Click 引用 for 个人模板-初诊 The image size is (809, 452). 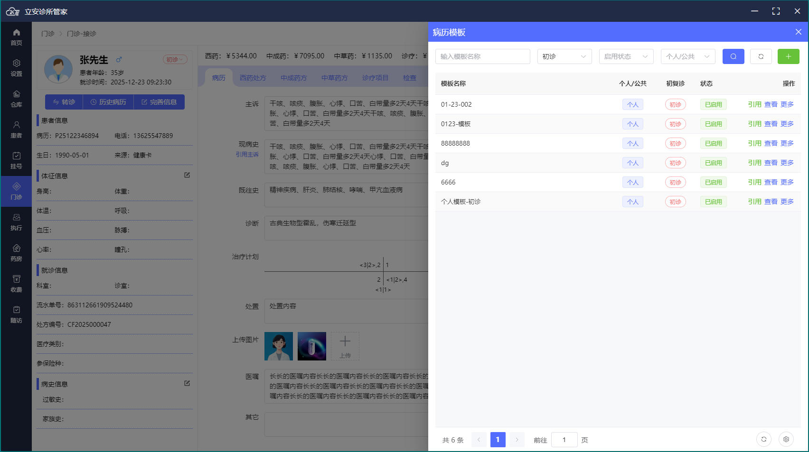click(754, 202)
